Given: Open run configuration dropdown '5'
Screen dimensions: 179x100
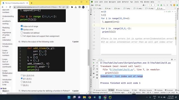Looking at the screenshot, I should point(152,5).
